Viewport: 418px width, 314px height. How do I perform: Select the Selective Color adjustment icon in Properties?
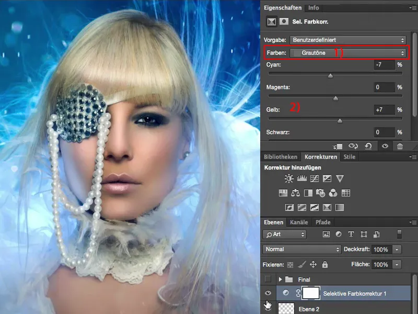(x=272, y=21)
